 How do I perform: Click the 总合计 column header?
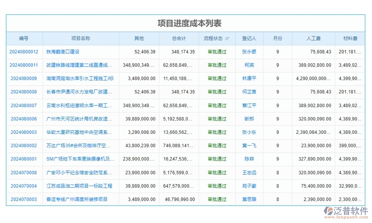(x=179, y=38)
